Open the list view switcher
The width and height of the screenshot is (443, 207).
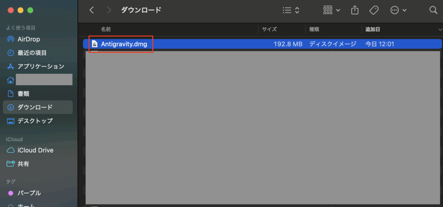[x=291, y=10]
